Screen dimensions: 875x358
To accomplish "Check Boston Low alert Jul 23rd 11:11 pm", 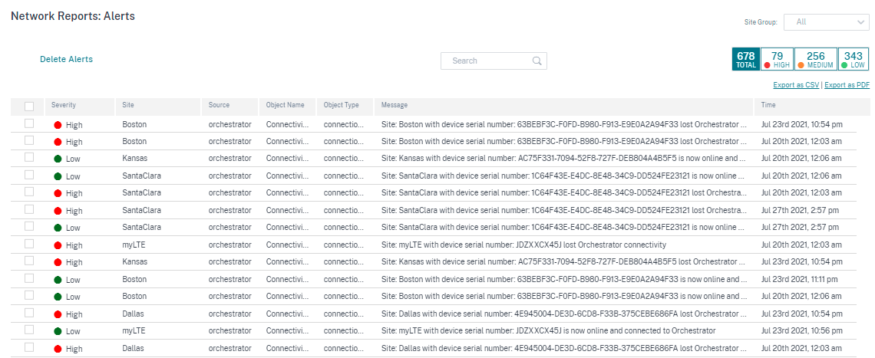I will tap(29, 278).
